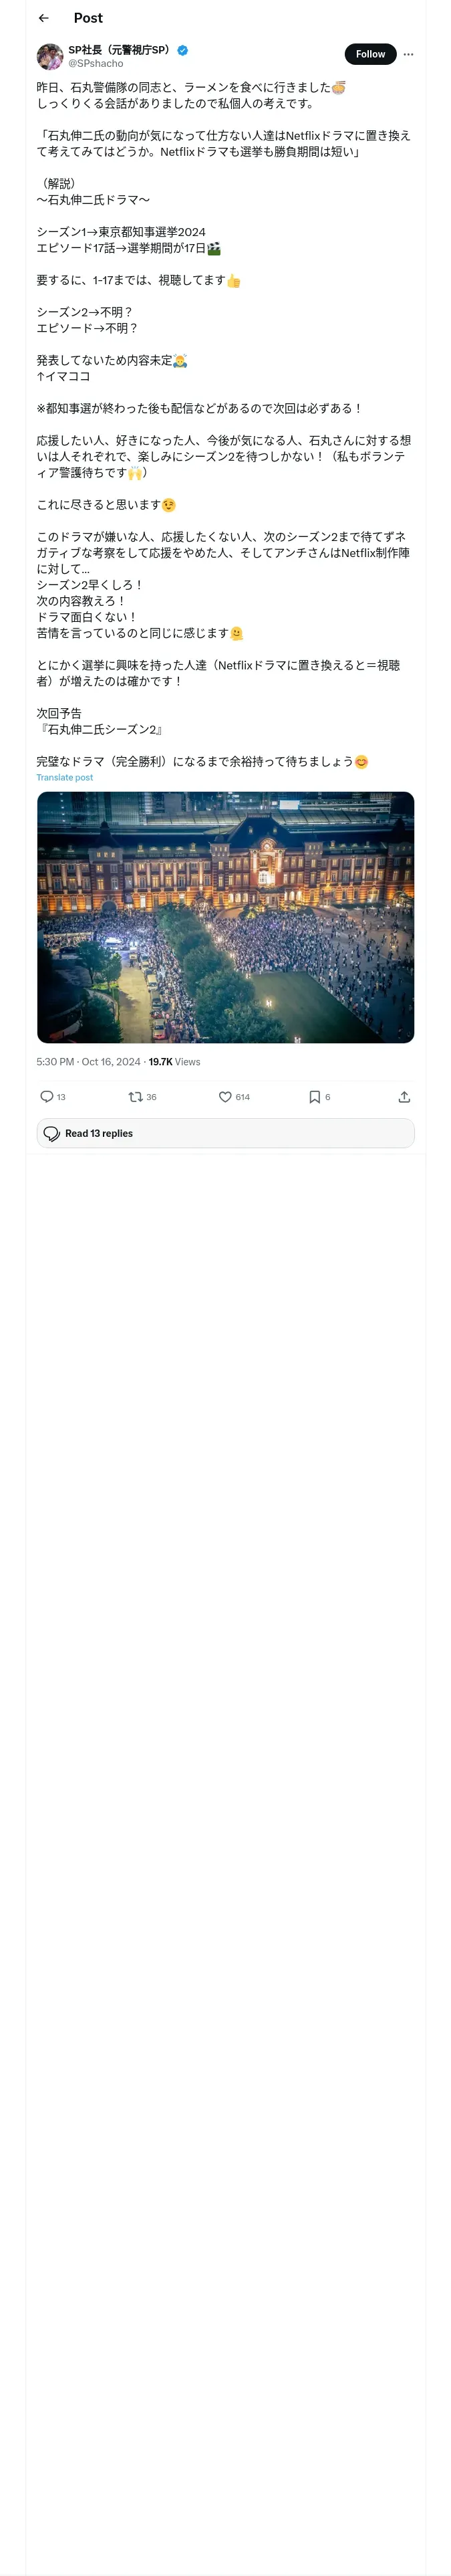This screenshot has height=2576, width=451.
Task: Open the Tokyo Station night crowd photo
Action: point(225,917)
